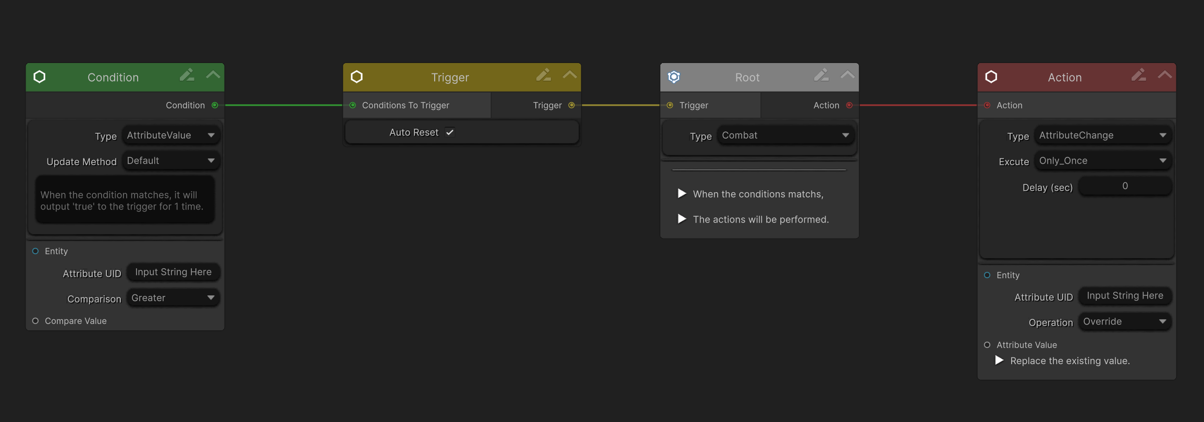Click the edit pencil on Condition node
1204x422 pixels.
187,75
